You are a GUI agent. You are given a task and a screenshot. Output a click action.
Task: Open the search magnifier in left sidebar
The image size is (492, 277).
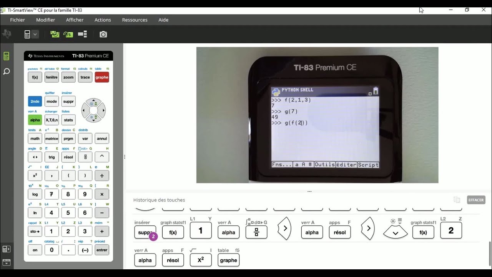[6, 72]
